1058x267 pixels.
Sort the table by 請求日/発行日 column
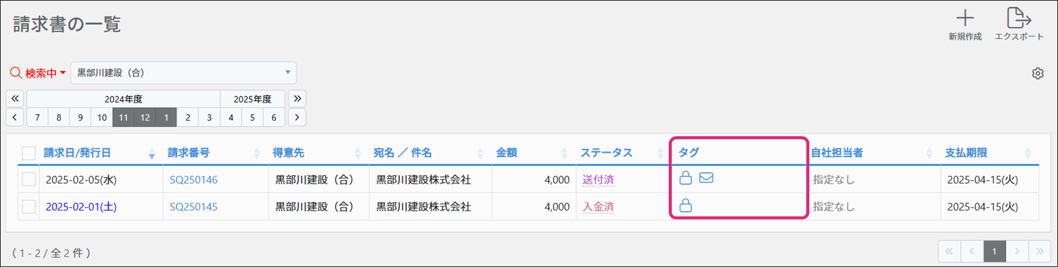[77, 153]
